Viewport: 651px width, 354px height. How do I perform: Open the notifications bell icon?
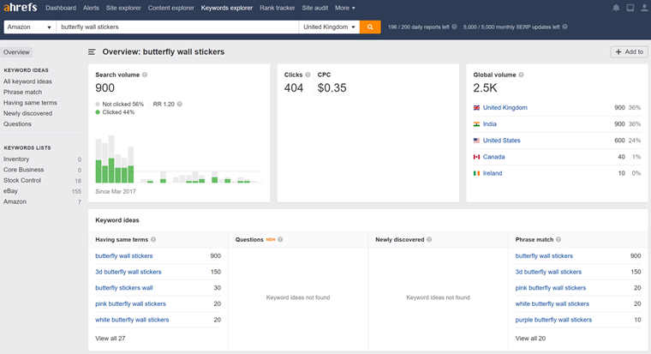click(616, 8)
